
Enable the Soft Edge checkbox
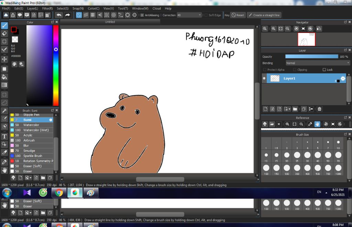[206, 15]
